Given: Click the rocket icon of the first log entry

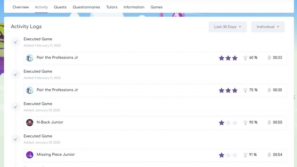Looking at the screenshot, I should click(x=16, y=42).
